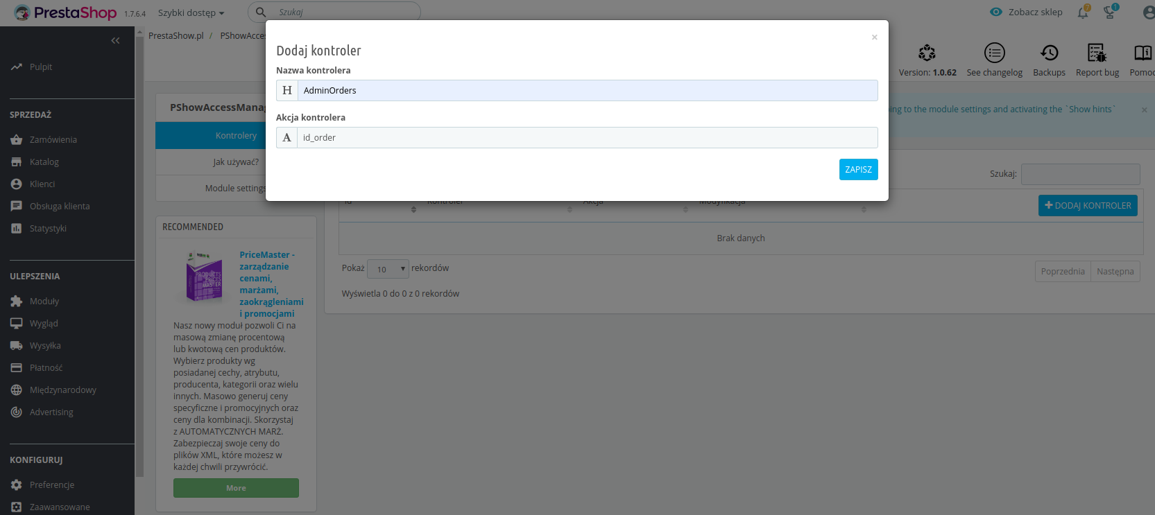The height and width of the screenshot is (515, 1155).
Task: Click the PriceMaster product thumbnail
Action: pos(204,277)
